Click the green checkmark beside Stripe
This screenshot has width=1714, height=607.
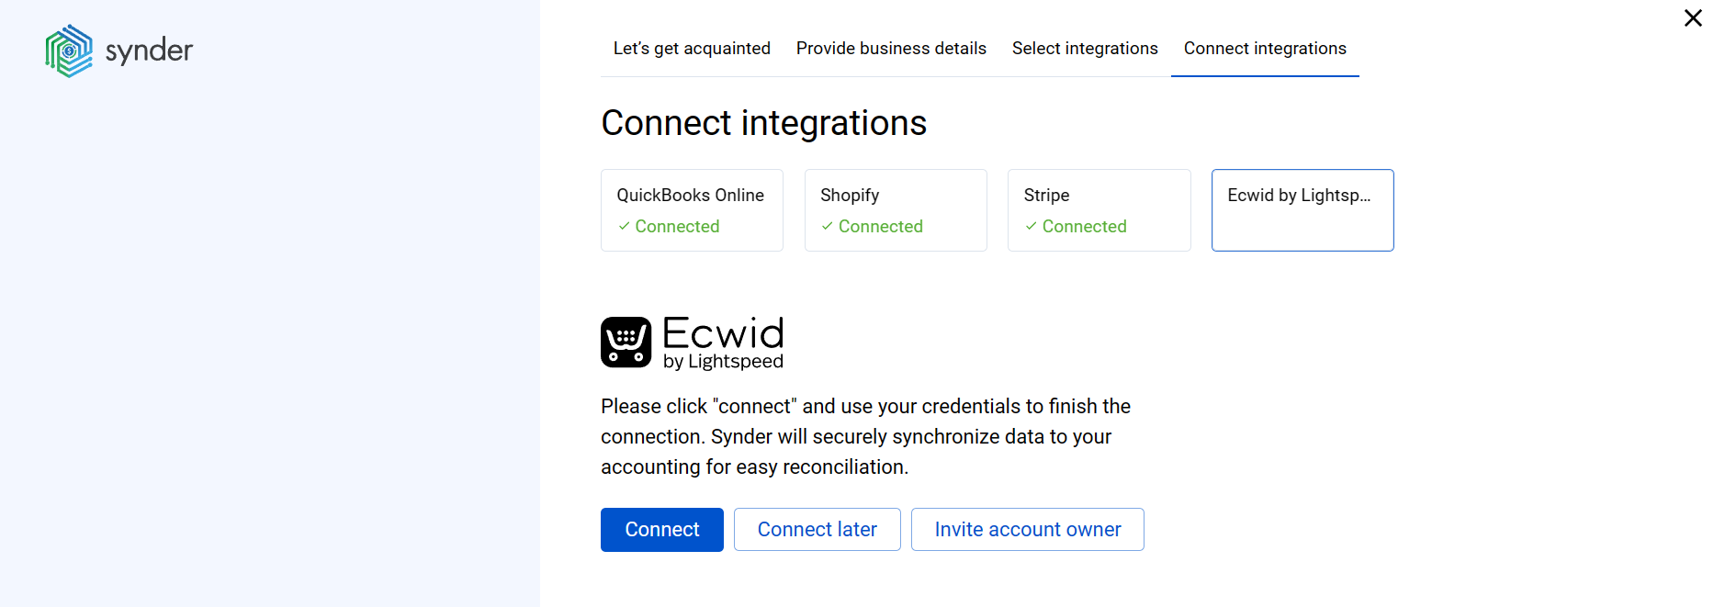click(1031, 226)
